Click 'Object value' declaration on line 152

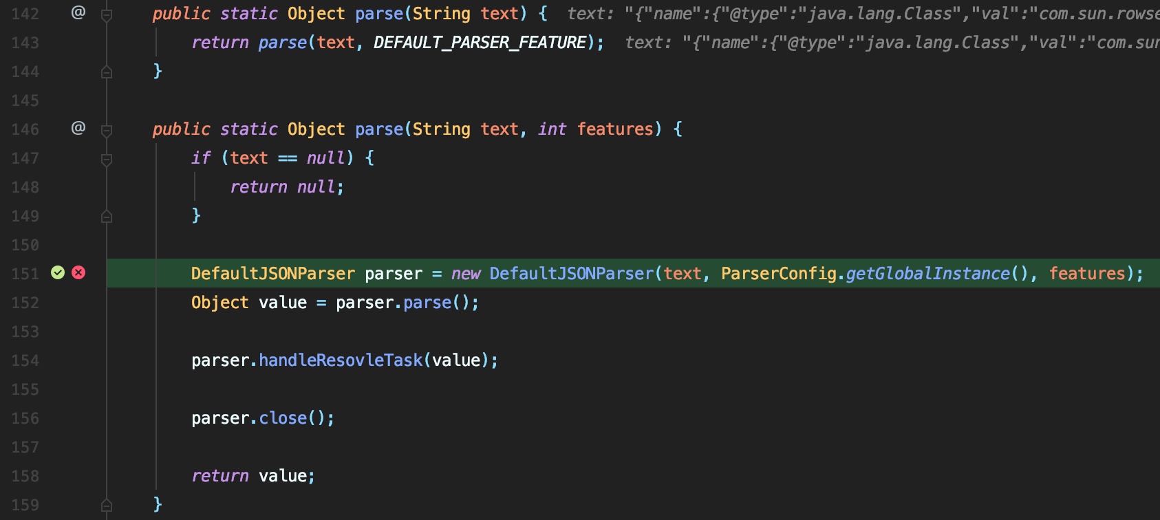(249, 303)
